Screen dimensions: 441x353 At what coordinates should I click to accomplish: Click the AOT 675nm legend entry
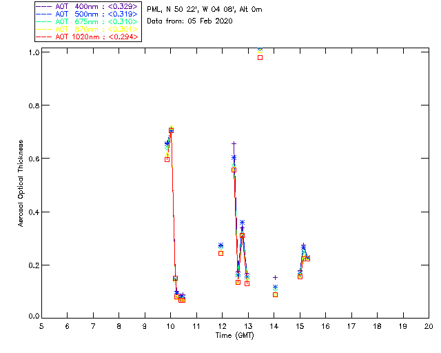coord(87,21)
